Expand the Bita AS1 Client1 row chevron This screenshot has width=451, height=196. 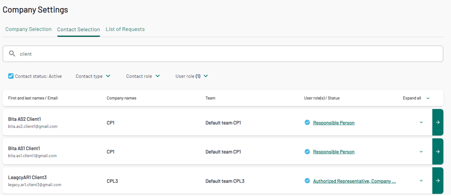pos(421,152)
